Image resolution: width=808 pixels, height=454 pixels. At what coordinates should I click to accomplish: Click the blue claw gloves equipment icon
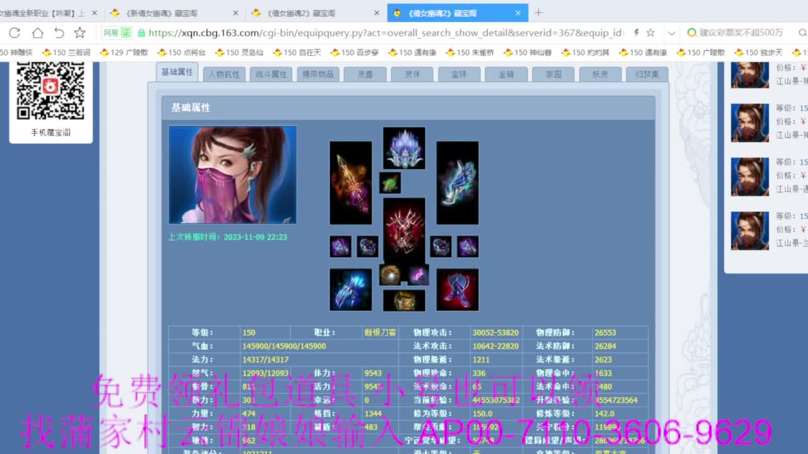pos(350,289)
